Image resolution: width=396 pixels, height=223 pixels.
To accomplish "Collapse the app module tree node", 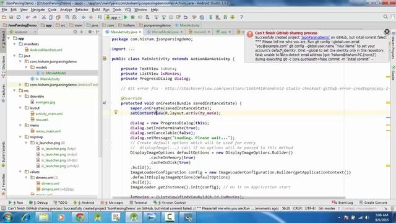I will coord(9,38).
